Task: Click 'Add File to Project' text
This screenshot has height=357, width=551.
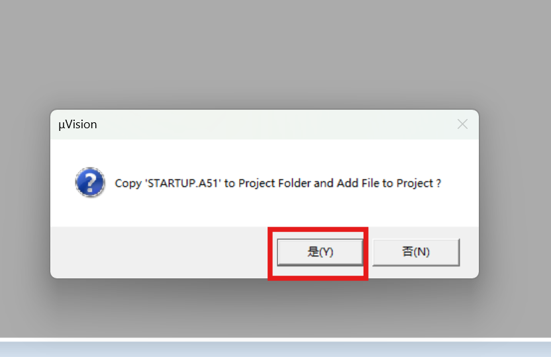Action: (x=385, y=183)
